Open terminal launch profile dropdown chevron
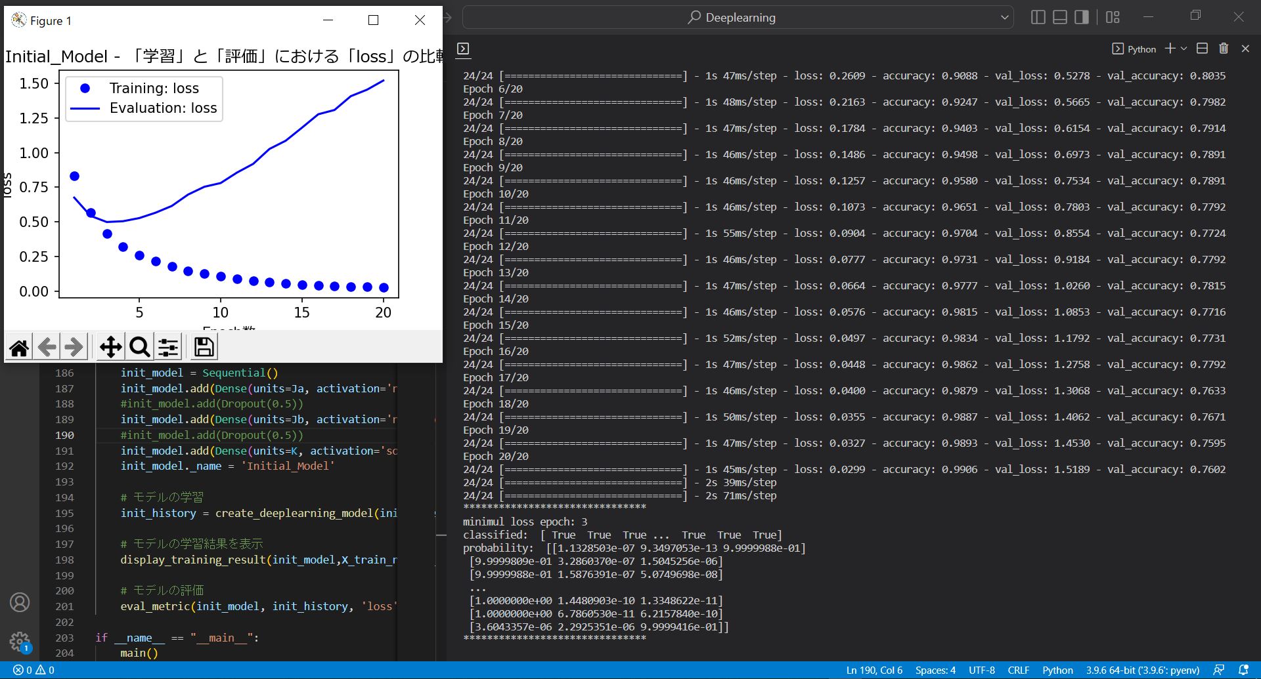The image size is (1261, 679). [x=1184, y=49]
